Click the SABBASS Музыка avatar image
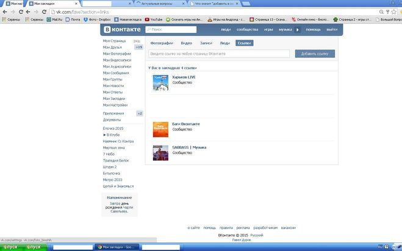The width and height of the screenshot is (402, 251). click(160, 152)
